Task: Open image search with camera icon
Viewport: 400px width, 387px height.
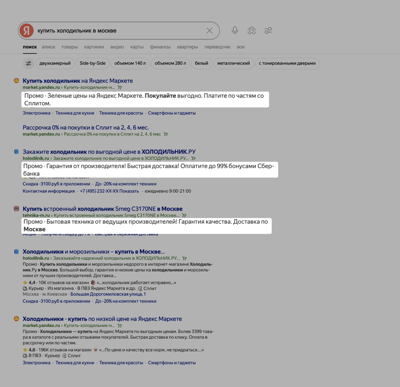Action: coord(251,31)
